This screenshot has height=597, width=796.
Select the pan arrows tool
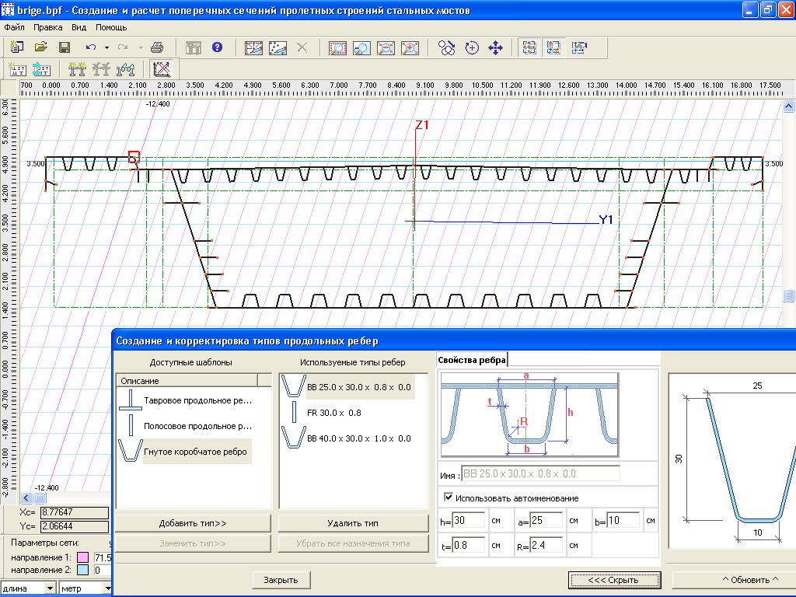[x=495, y=47]
